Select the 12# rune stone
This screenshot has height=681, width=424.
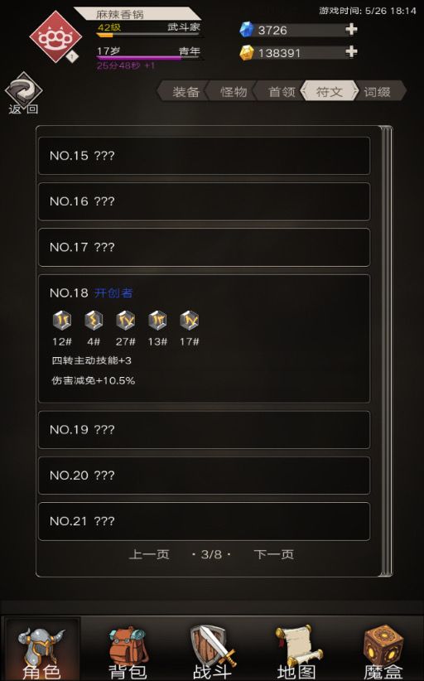(62, 321)
